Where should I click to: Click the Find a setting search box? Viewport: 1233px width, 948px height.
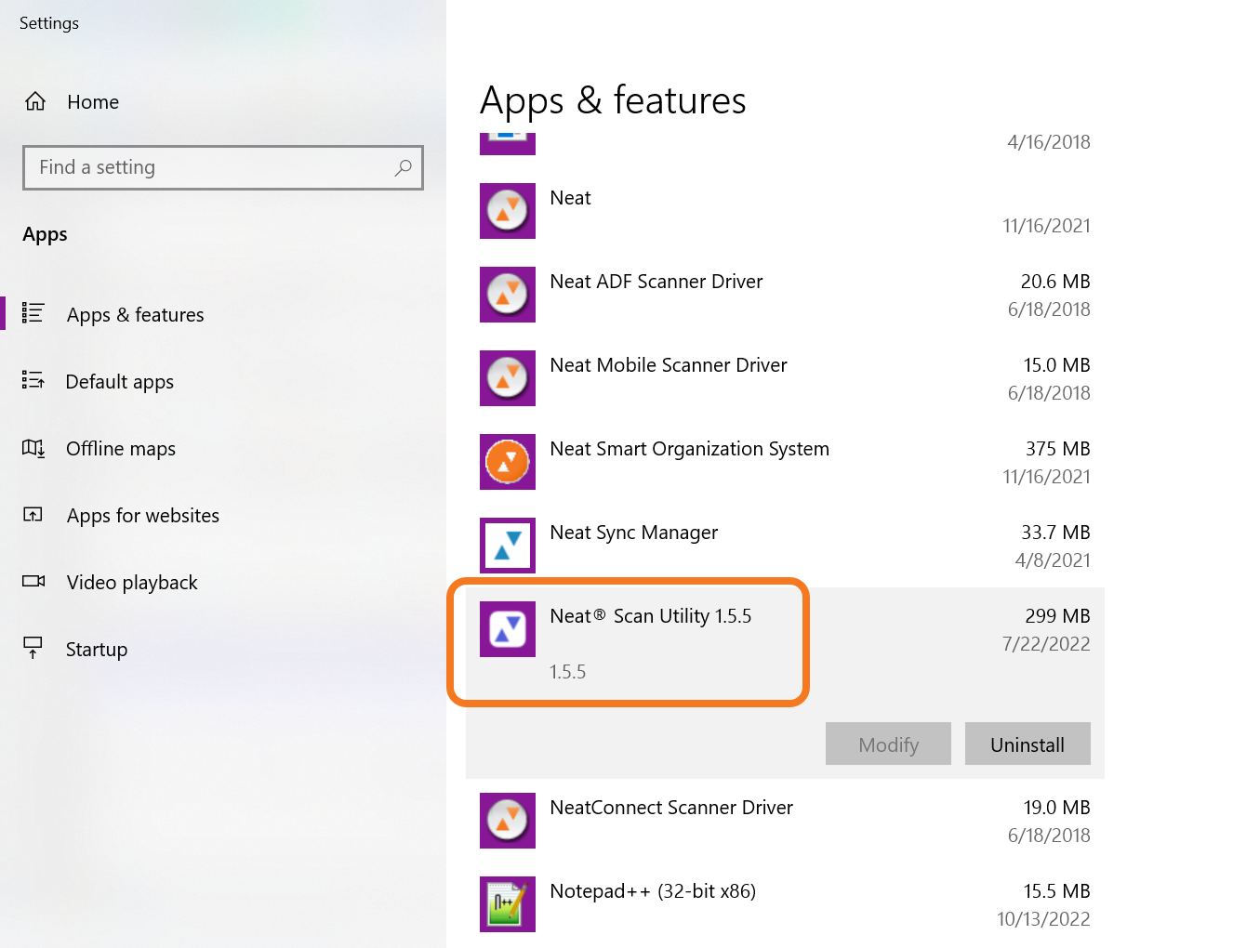(214, 167)
